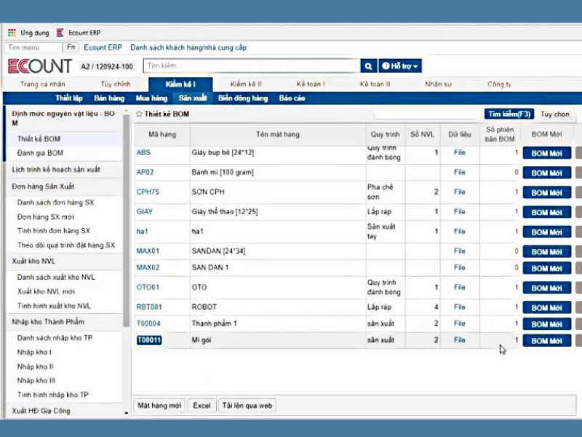
Task: Click the Fn button next to menu search
Action: coord(71,47)
